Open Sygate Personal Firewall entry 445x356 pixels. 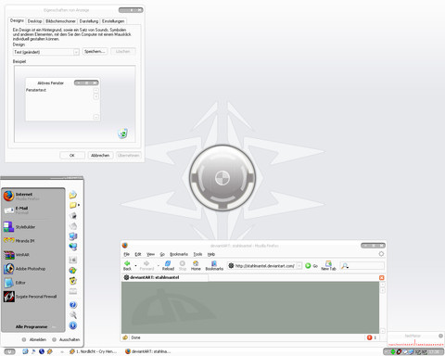pos(30,297)
